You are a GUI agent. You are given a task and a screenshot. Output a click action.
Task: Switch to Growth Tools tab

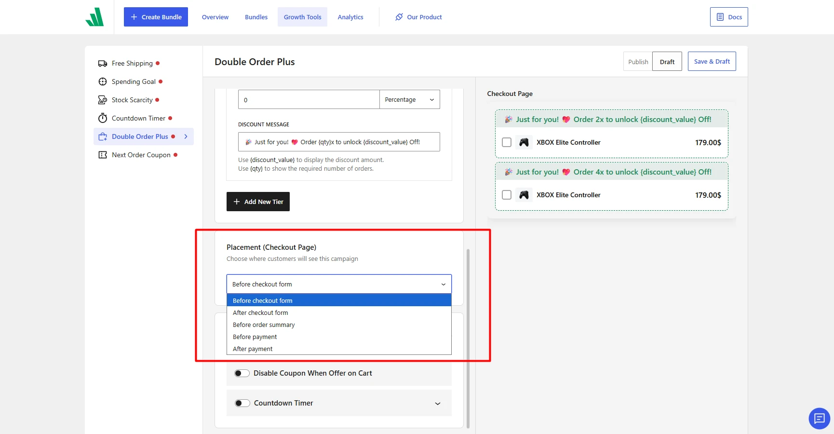pos(302,17)
